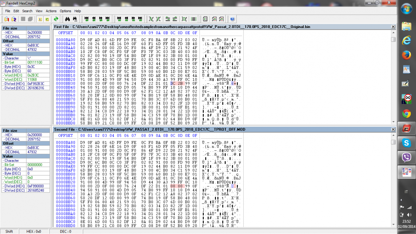Click the Shift indicator in status bar
Image resolution: width=416 pixels, height=234 pixels.
(x=9, y=231)
